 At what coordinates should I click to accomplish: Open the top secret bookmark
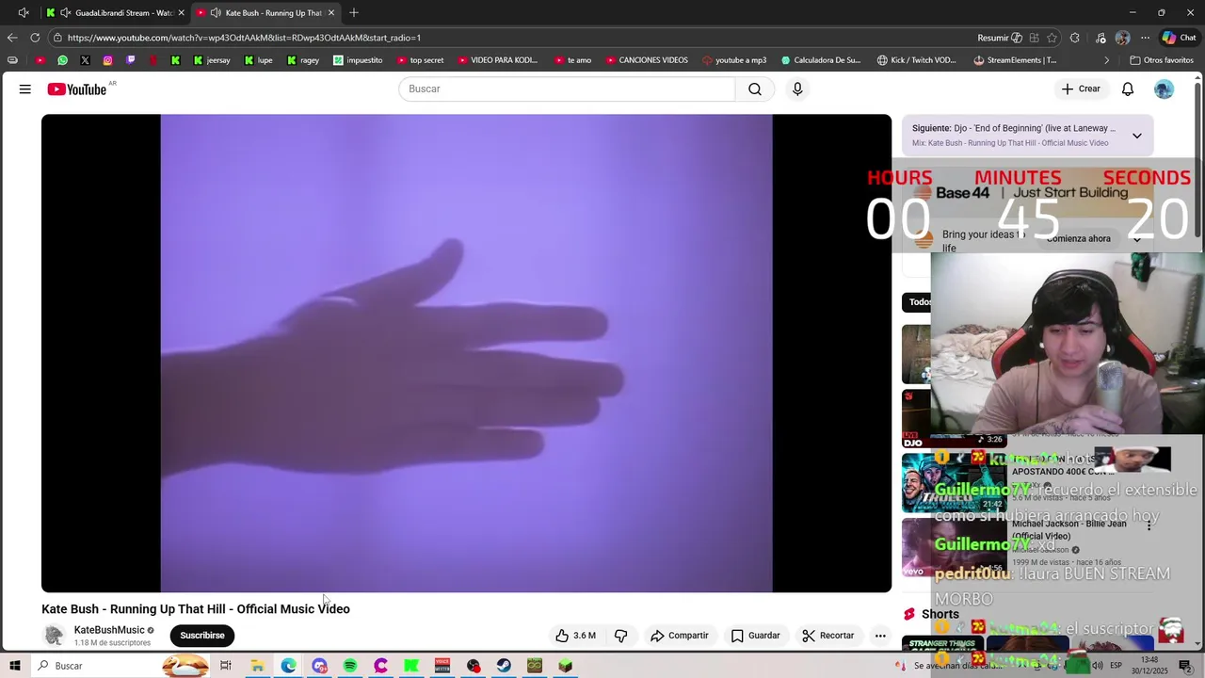click(420, 60)
